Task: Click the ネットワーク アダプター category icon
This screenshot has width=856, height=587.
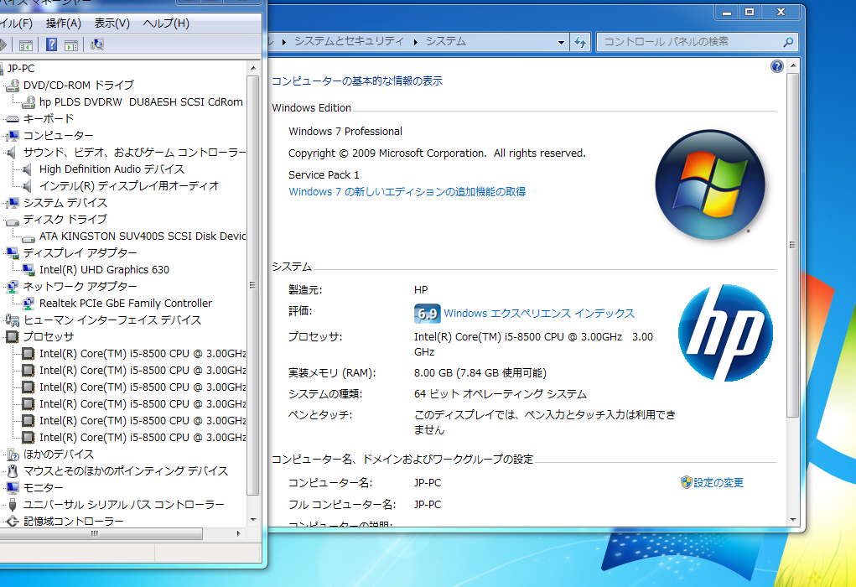Action: pyautogui.click(x=13, y=286)
